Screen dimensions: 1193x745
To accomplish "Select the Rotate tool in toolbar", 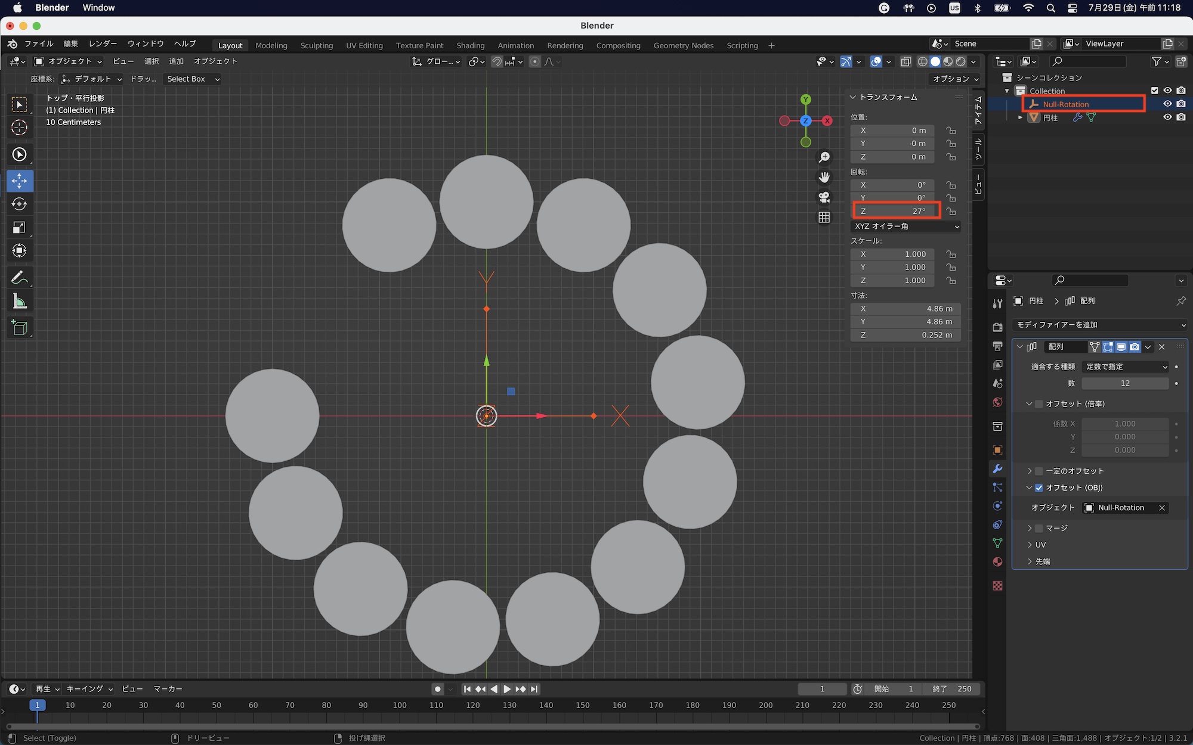I will (19, 204).
